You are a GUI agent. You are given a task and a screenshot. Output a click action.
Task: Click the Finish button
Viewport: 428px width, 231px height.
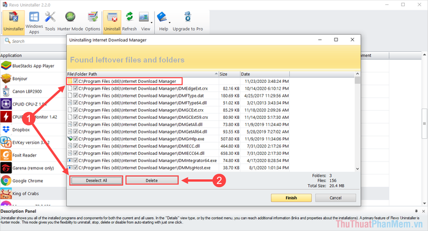click(x=291, y=198)
